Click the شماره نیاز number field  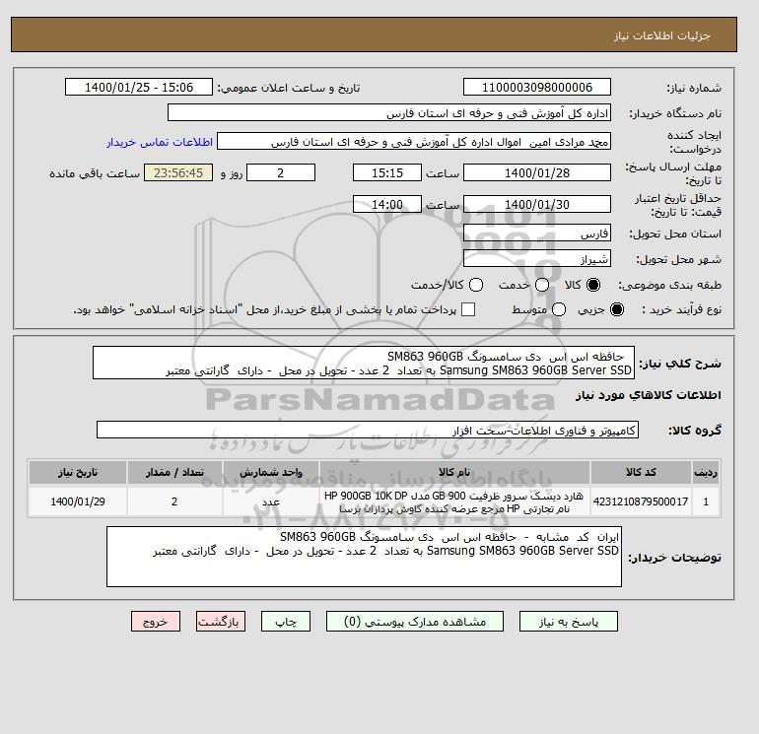click(x=537, y=87)
